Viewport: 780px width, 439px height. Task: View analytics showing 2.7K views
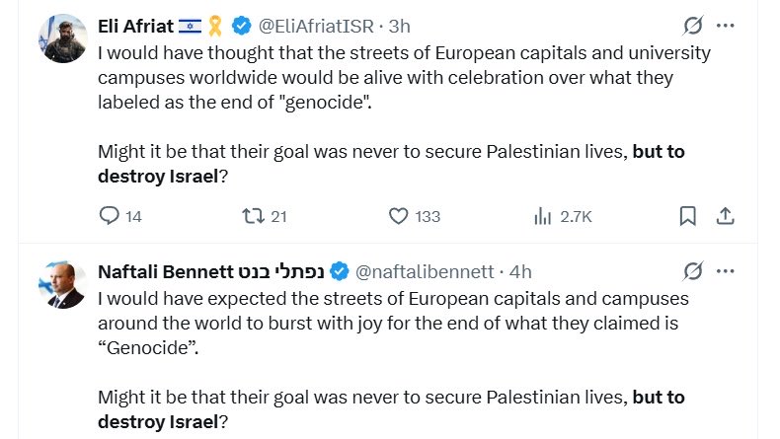563,216
